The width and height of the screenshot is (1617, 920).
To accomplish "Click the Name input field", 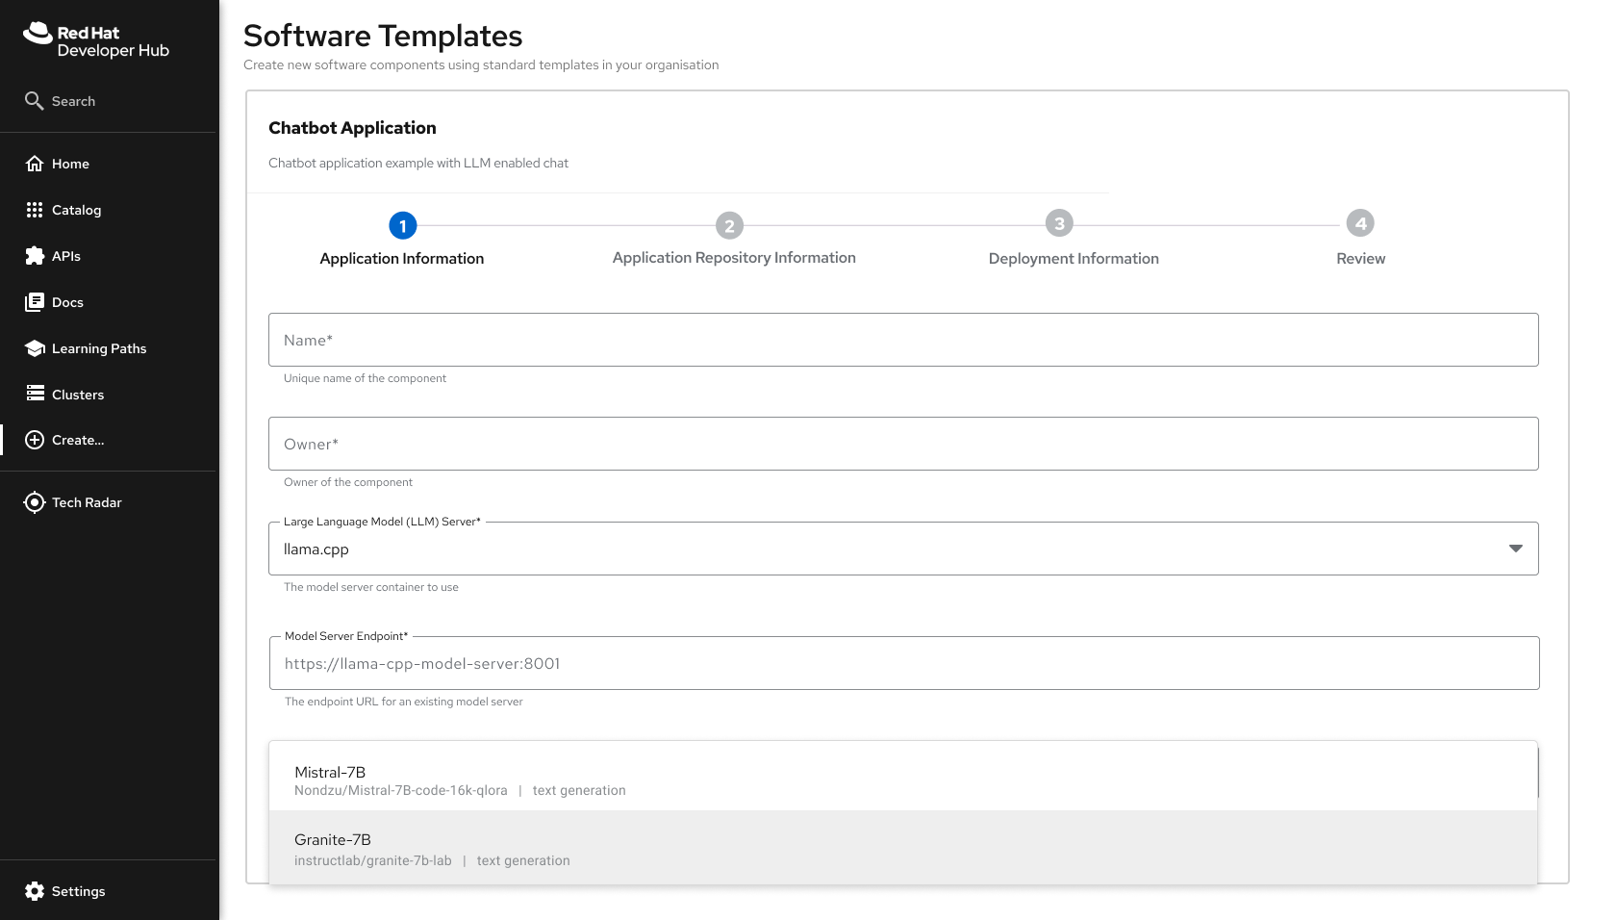I will coord(902,340).
